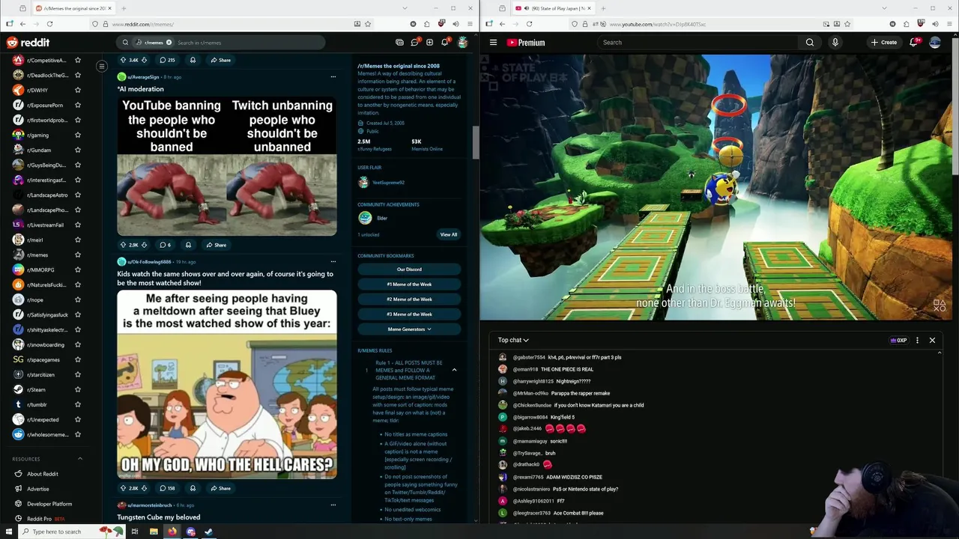Open Developer Platform link
The image size is (959, 539).
click(x=49, y=504)
